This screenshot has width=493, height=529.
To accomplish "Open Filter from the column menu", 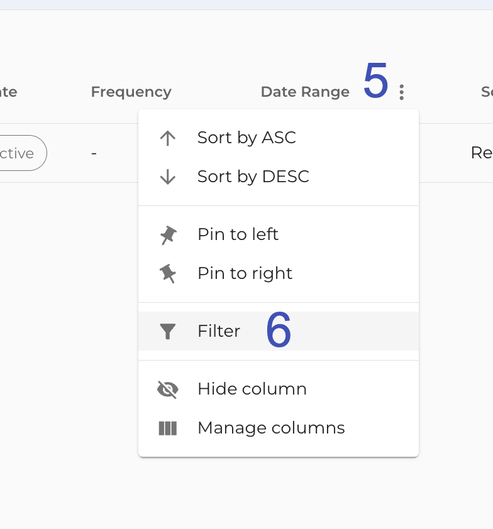I will (x=279, y=331).
